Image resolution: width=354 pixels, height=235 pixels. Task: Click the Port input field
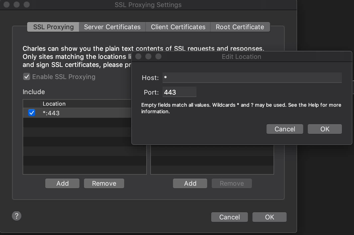pyautogui.click(x=179, y=92)
